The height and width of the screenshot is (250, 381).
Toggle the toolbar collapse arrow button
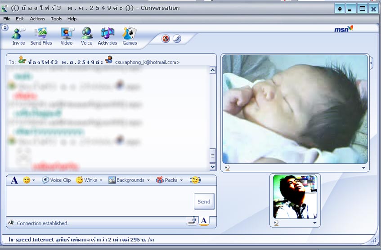click(x=4, y=27)
